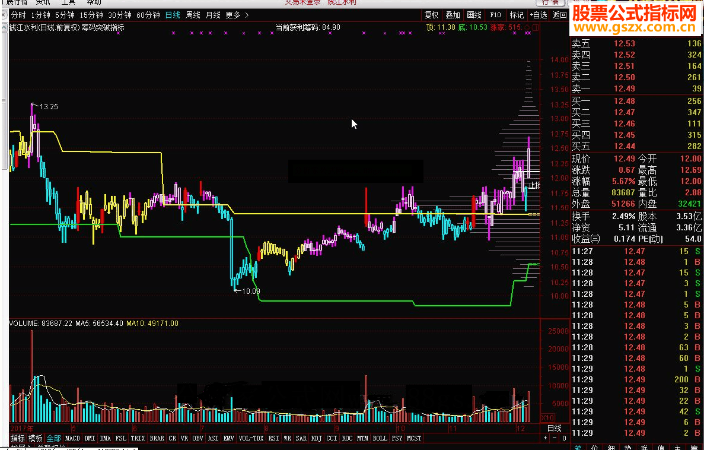Click the MA10 49171.00 readout
This screenshot has height=450, width=704.
point(152,324)
